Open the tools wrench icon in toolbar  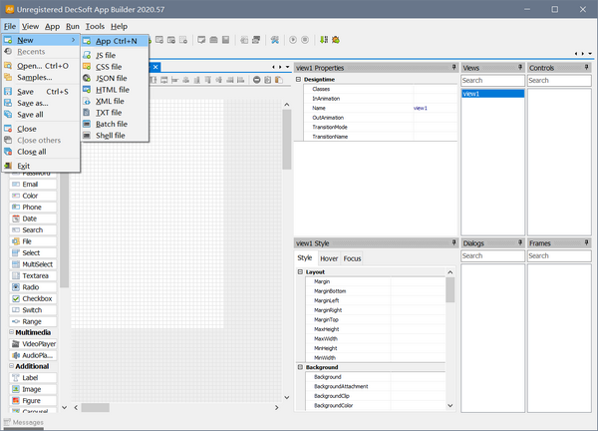[x=274, y=40]
